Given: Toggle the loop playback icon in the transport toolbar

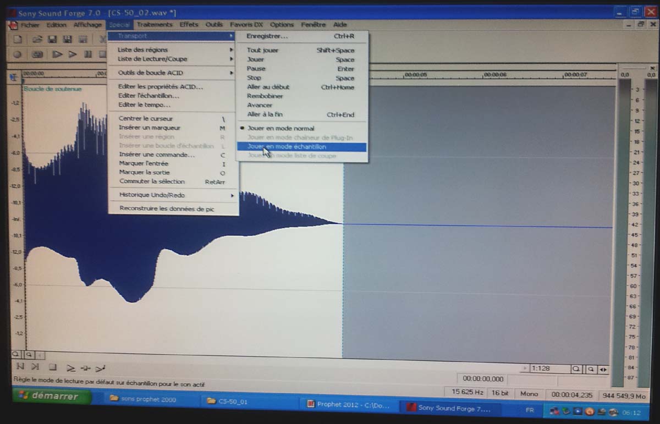Looking at the screenshot, I should coord(37,54).
